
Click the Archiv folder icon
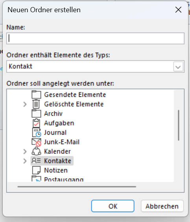(x=36, y=113)
